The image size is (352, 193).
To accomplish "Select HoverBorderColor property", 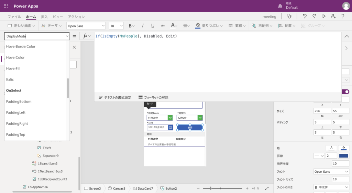I will coord(35,46).
